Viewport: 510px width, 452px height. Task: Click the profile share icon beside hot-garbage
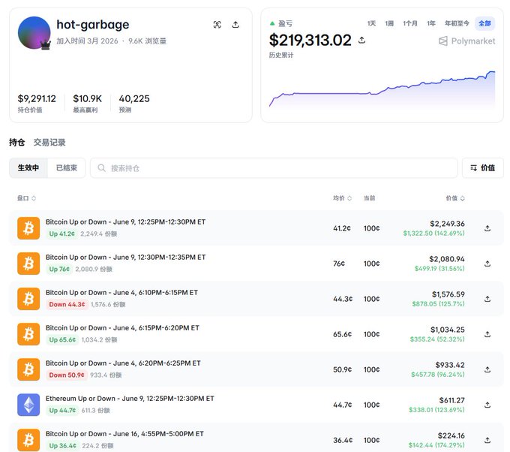pos(235,25)
